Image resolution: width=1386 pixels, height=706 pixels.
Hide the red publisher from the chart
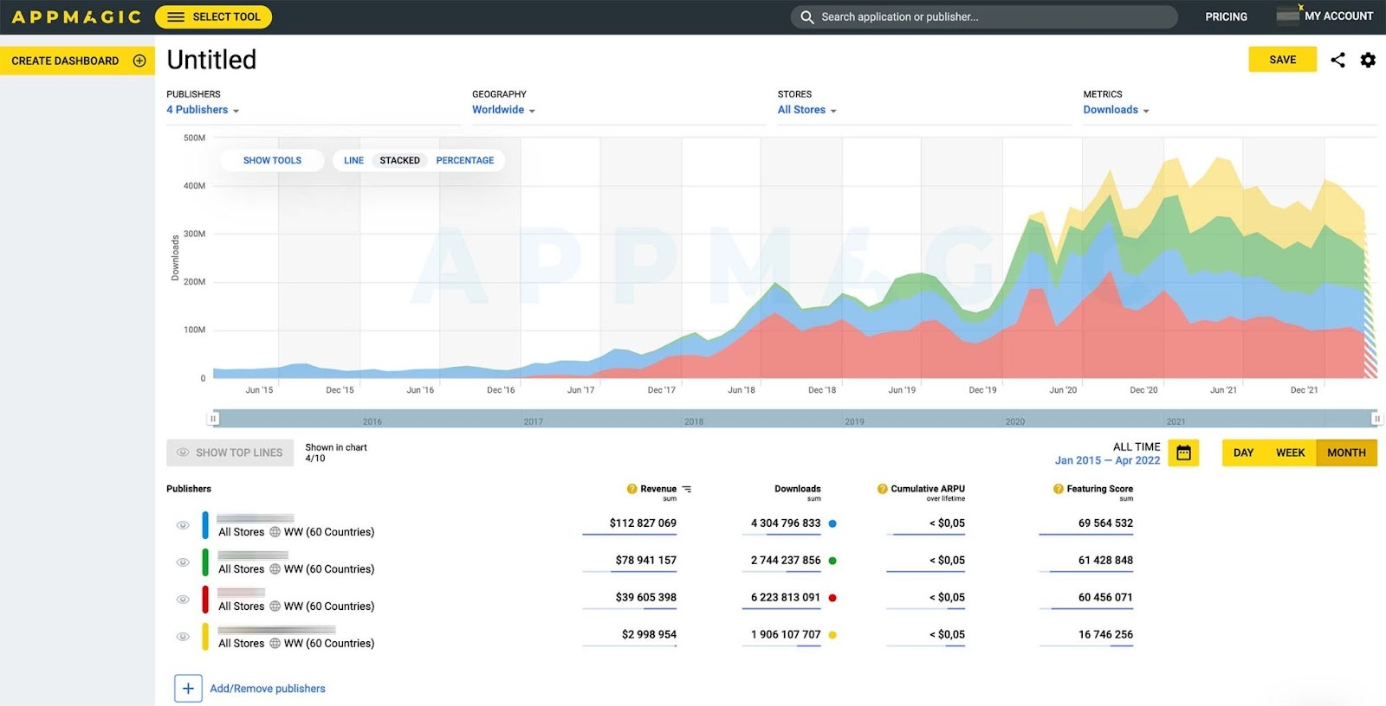tap(183, 600)
